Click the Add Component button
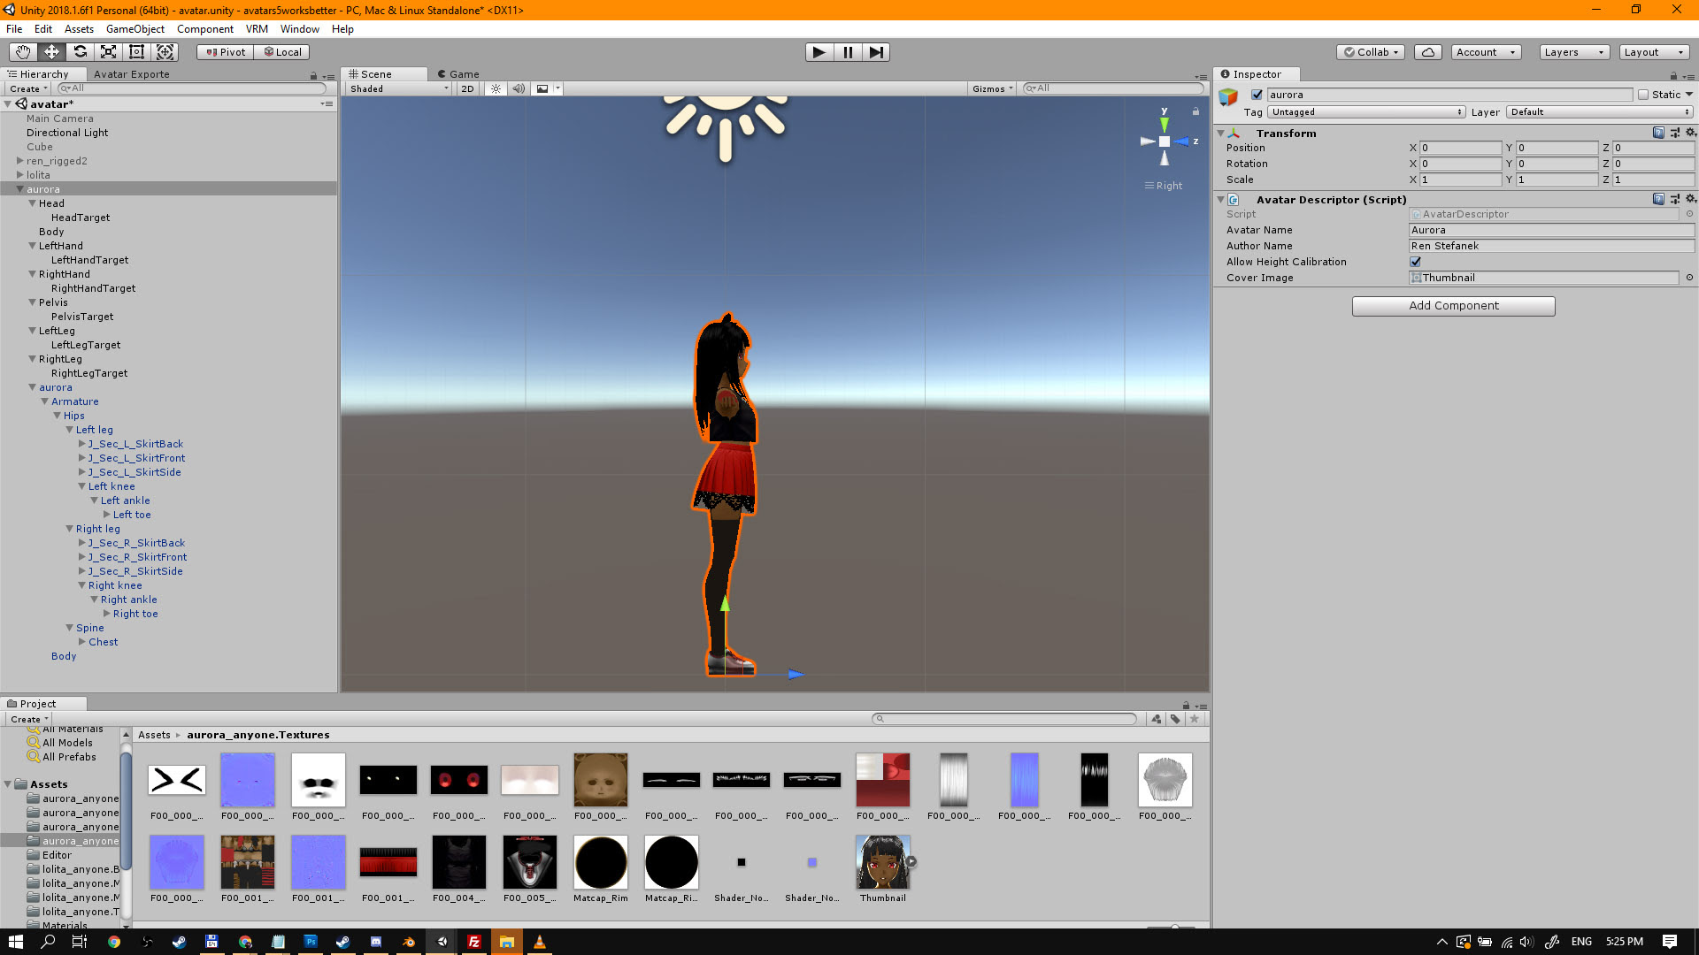This screenshot has width=1699, height=955. pyautogui.click(x=1453, y=306)
